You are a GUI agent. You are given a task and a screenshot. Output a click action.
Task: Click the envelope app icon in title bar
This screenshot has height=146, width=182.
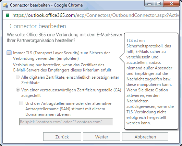pos(5,5)
